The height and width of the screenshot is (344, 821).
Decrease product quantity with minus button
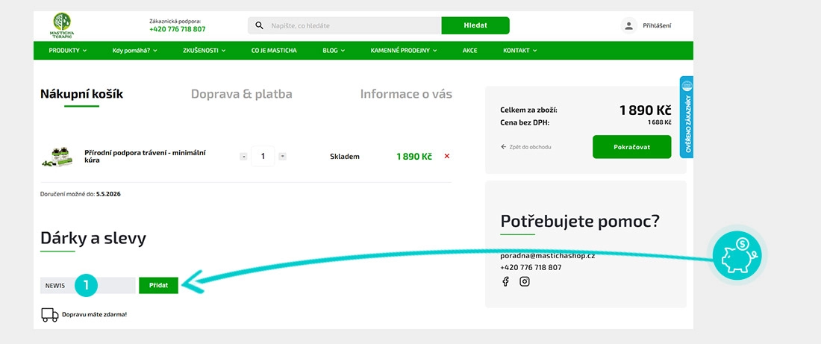click(243, 156)
